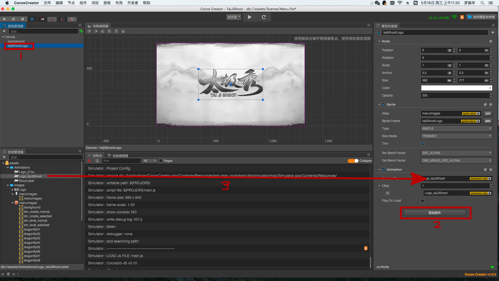The image size is (499, 281).
Task: Click align top icon in scene editor
Action: (x=89, y=31)
